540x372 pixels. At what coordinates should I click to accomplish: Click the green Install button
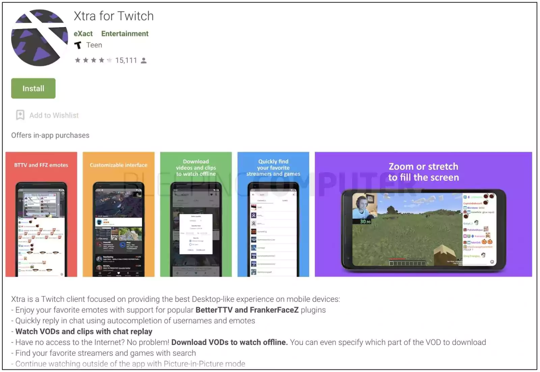click(x=33, y=88)
